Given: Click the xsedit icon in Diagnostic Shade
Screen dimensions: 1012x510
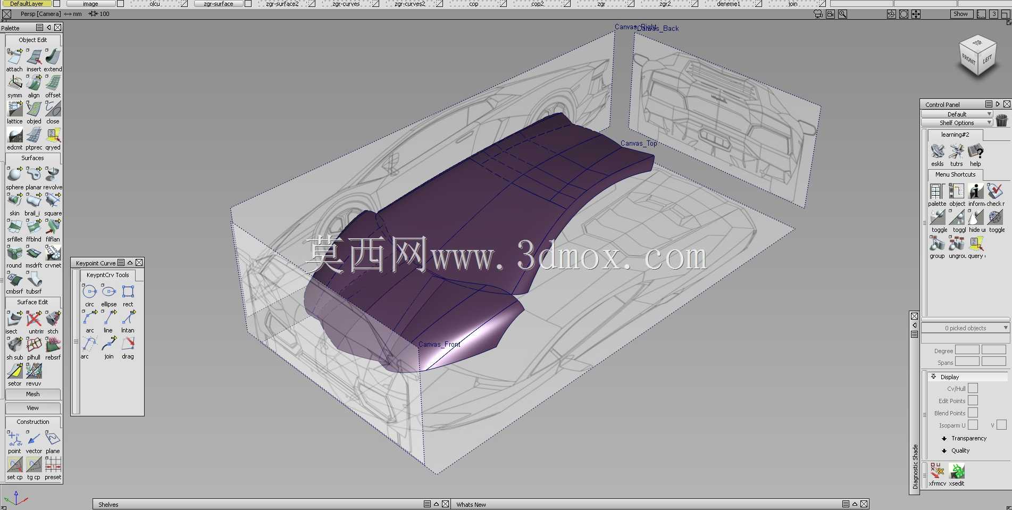Looking at the screenshot, I should click(x=956, y=471).
